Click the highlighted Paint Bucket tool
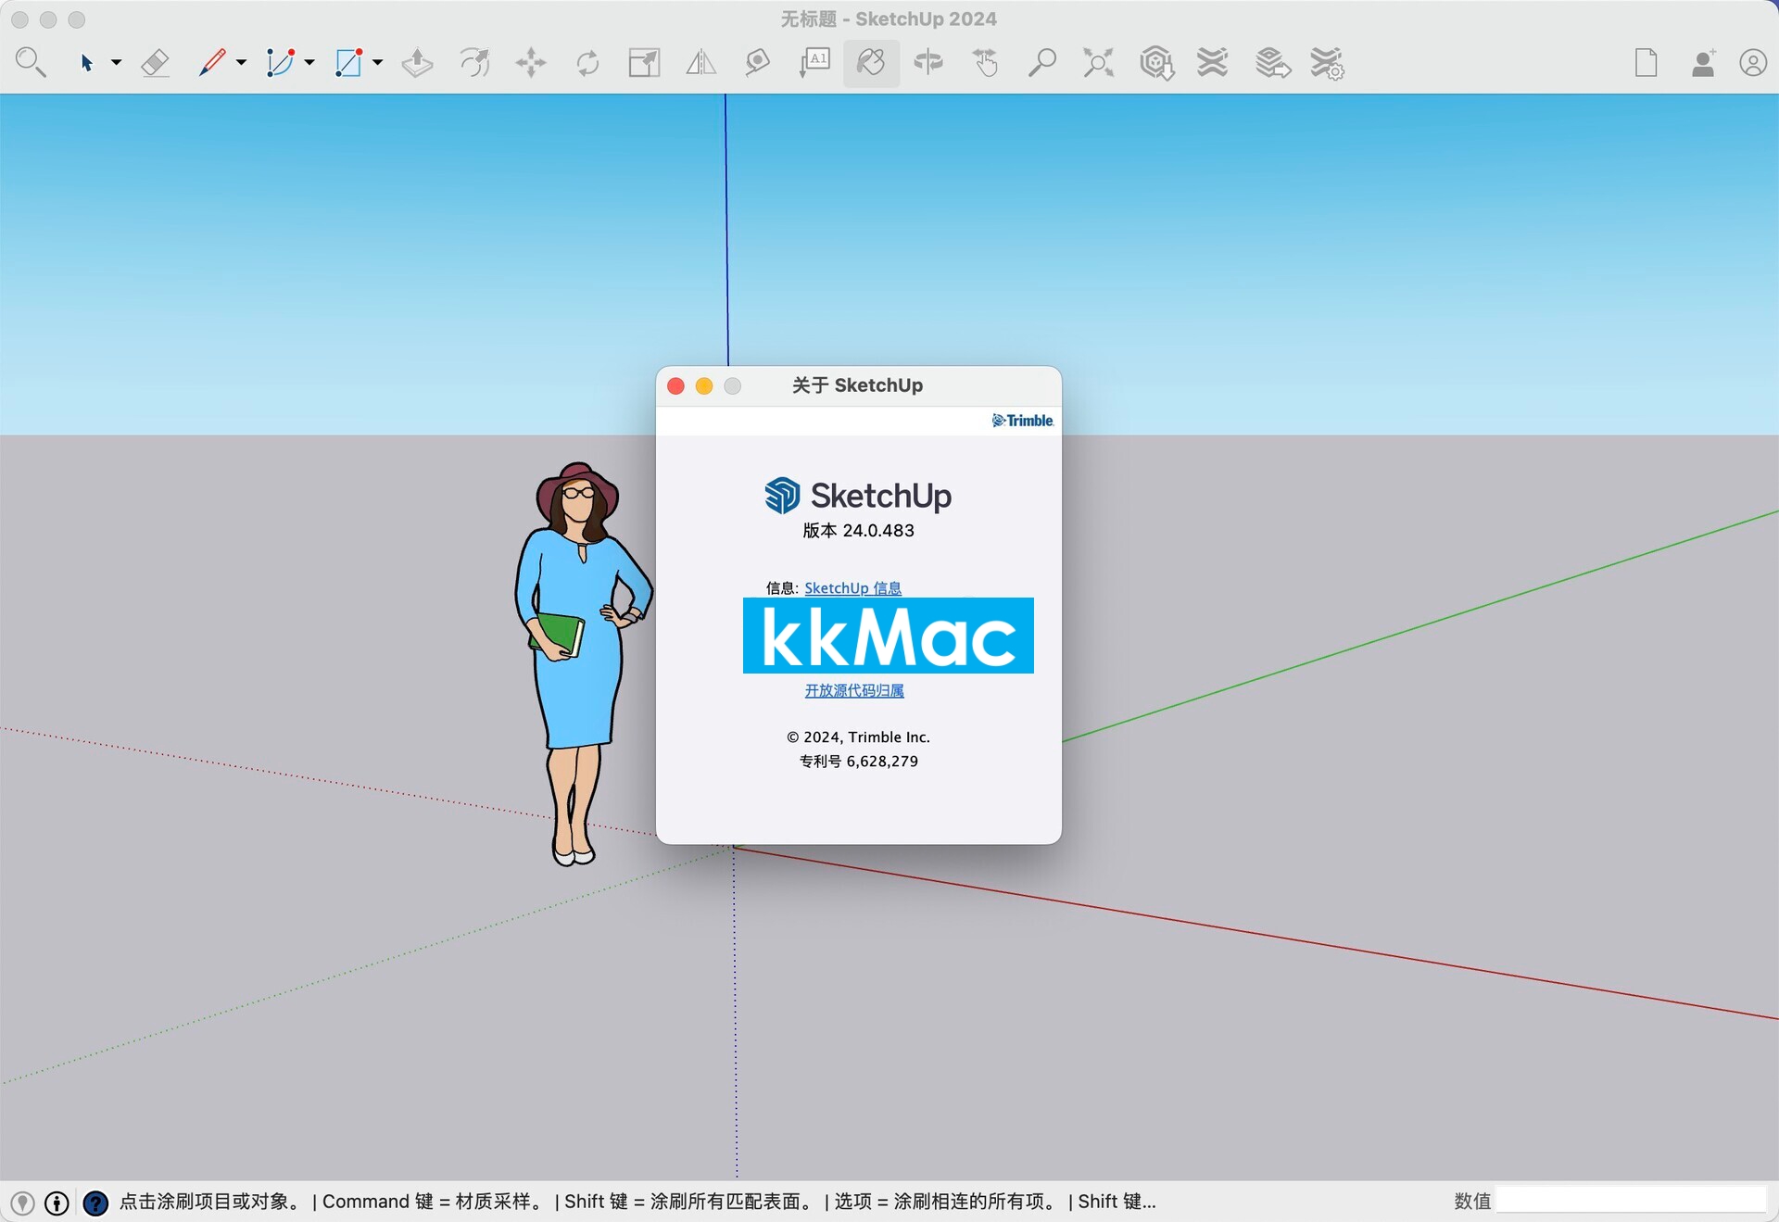This screenshot has width=1779, height=1222. coord(871,63)
